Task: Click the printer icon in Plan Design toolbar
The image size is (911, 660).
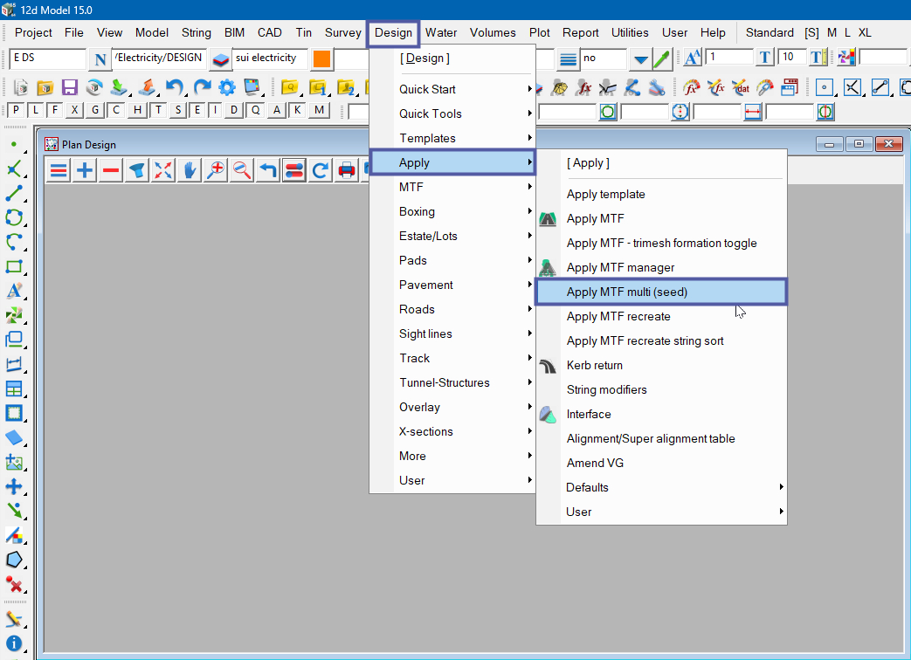Action: [347, 170]
